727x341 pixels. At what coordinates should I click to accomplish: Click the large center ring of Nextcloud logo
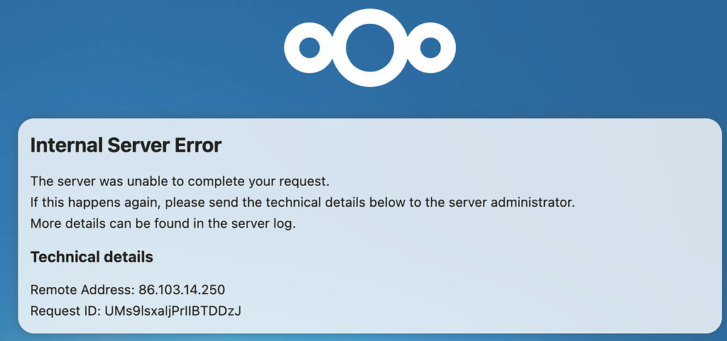(369, 47)
